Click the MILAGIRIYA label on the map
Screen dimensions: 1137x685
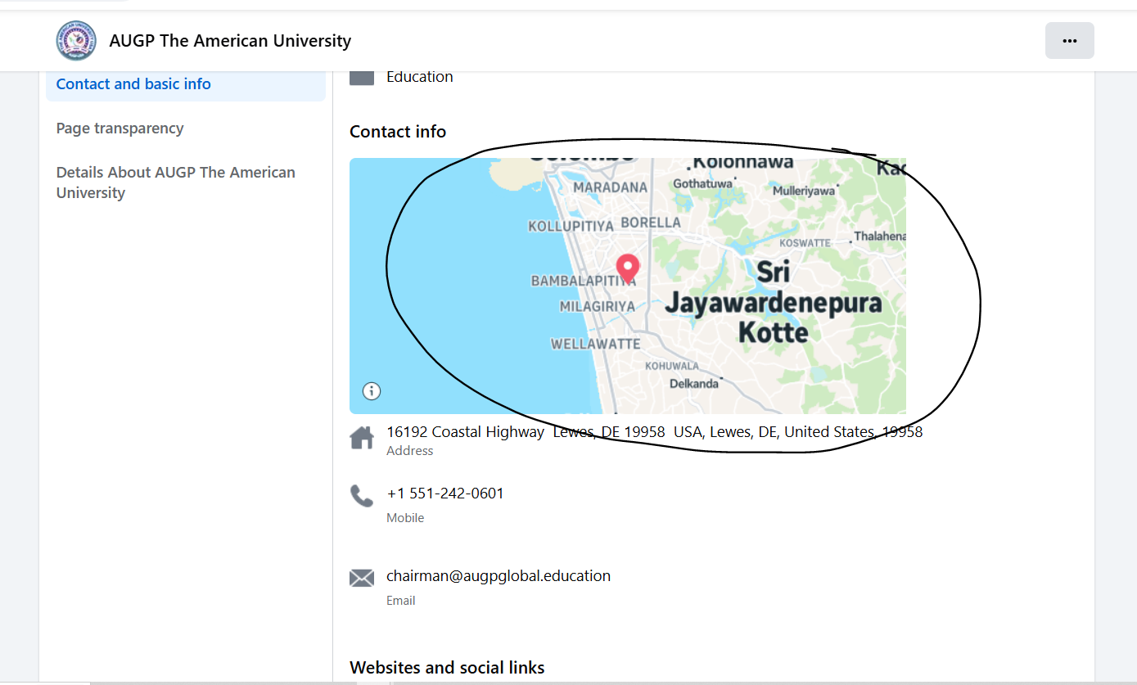[x=598, y=306]
